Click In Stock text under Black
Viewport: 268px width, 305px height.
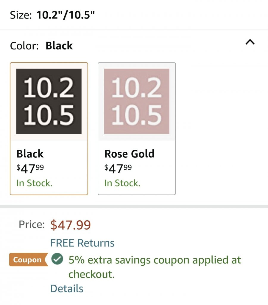pyautogui.click(x=35, y=183)
